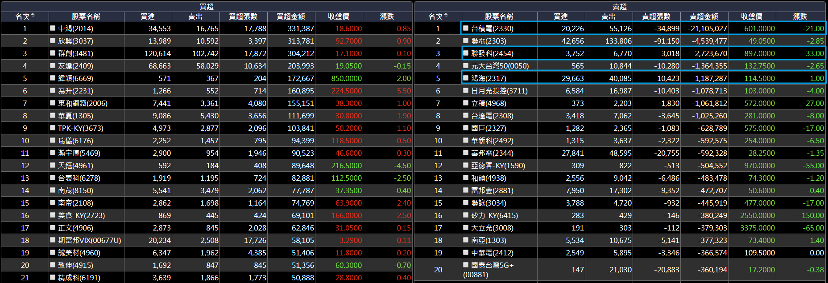Viewport: 828px width, 283px height.
Task: Tick checkbox for 聯電(2303)
Action: click(x=466, y=40)
